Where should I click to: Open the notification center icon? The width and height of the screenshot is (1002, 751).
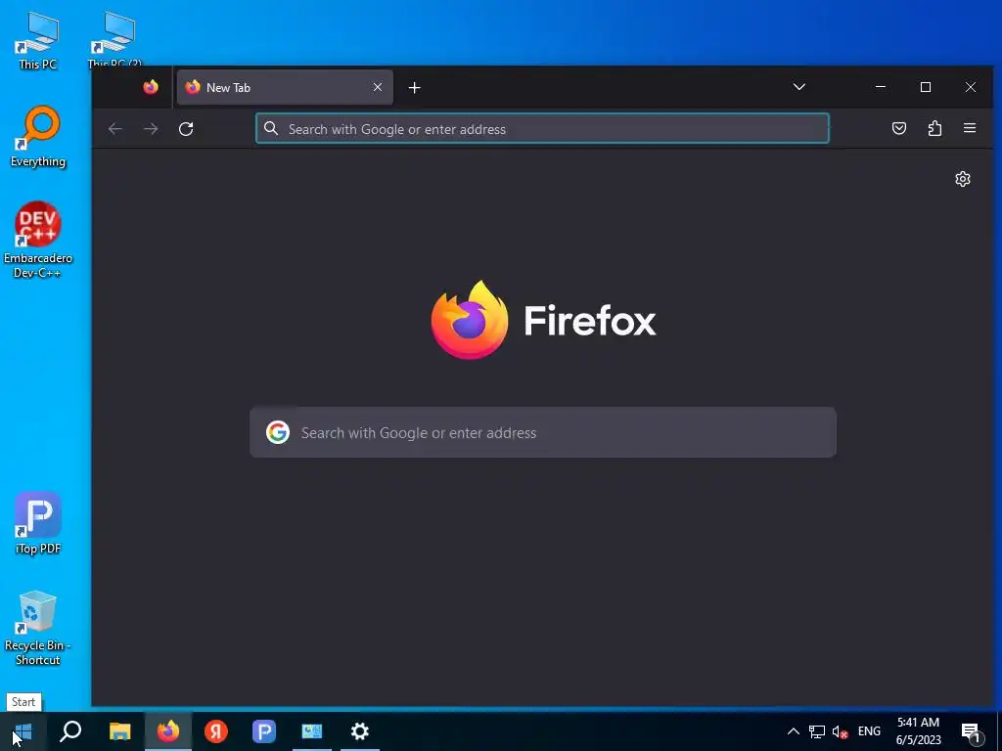coord(971,731)
